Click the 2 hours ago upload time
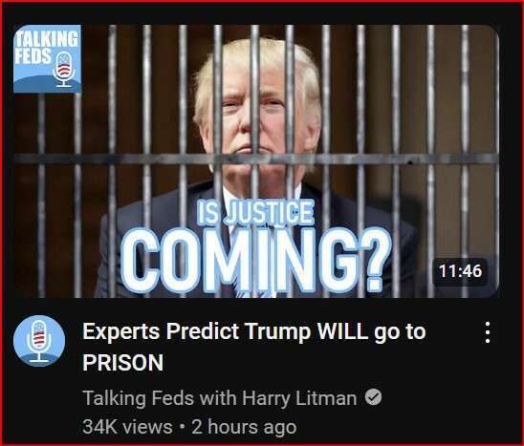The width and height of the screenshot is (524, 446). 244,427
